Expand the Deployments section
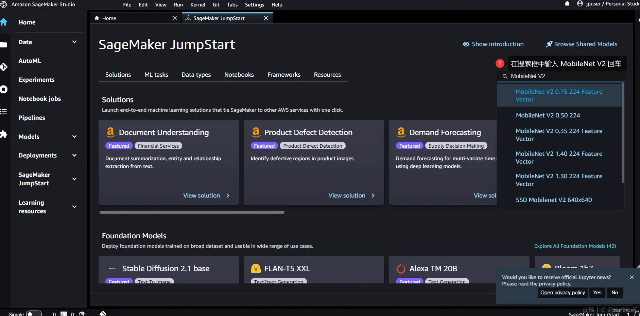 click(x=74, y=155)
